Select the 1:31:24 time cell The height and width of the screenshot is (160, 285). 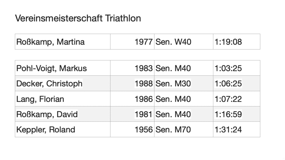point(237,129)
